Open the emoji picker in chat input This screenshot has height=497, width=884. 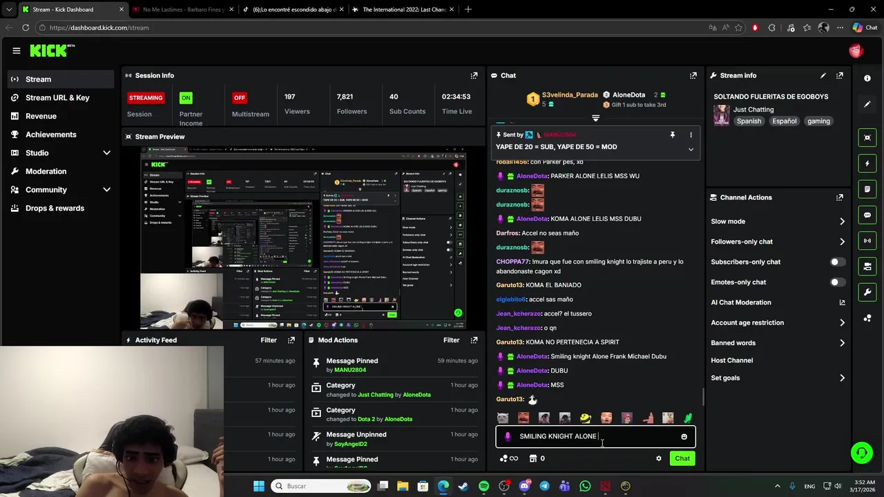pos(684,436)
